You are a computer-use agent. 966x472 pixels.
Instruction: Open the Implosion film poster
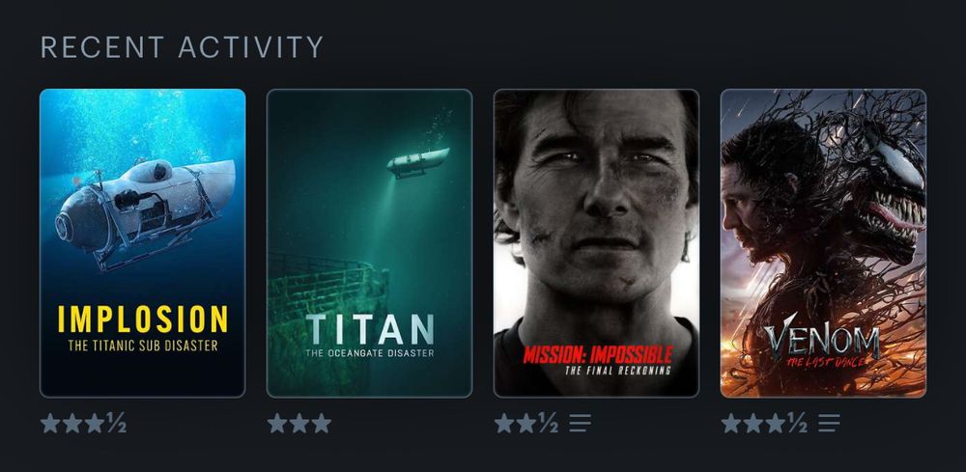[142, 243]
